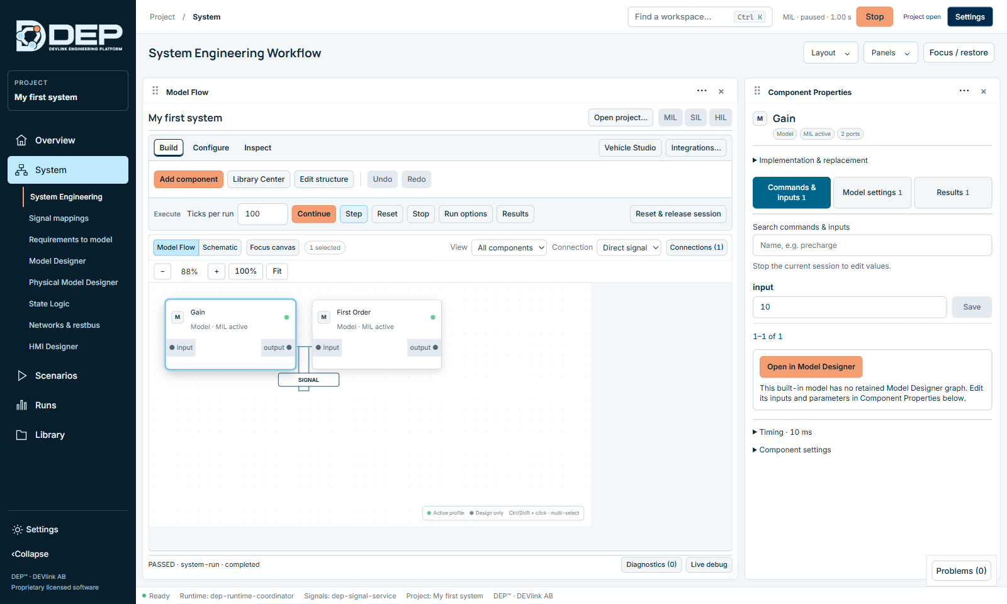Click the DEP logo

click(69, 36)
